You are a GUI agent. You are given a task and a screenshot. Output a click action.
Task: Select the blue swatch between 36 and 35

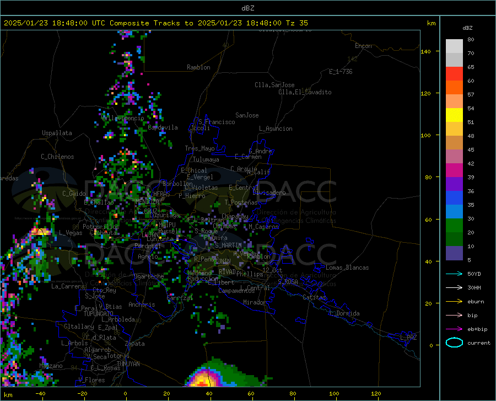[x=454, y=198]
